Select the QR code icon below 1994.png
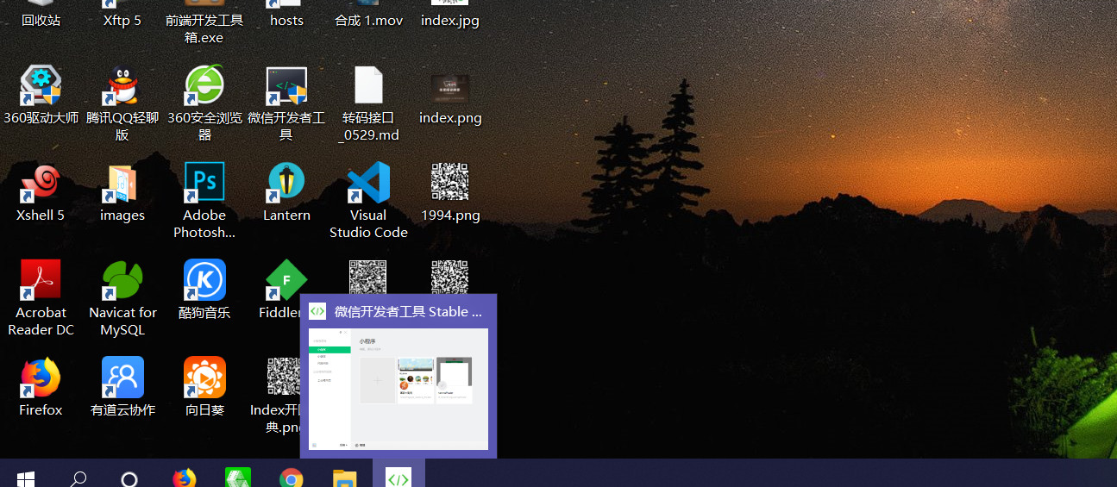The width and height of the screenshot is (1117, 487). click(450, 277)
